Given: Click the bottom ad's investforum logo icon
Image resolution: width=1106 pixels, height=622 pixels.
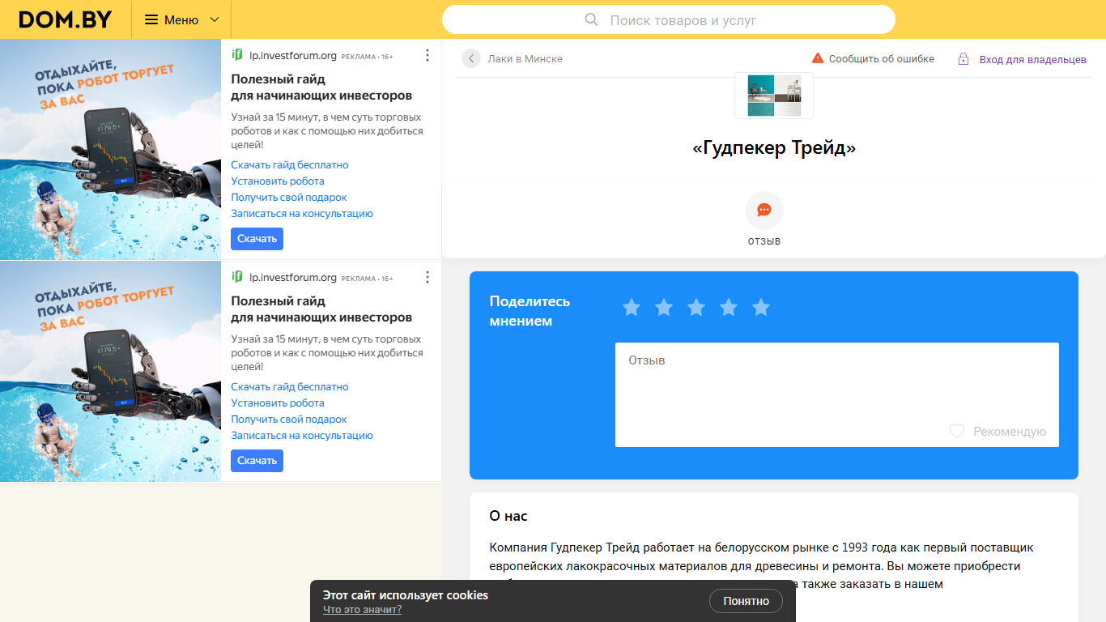Looking at the screenshot, I should tap(237, 277).
